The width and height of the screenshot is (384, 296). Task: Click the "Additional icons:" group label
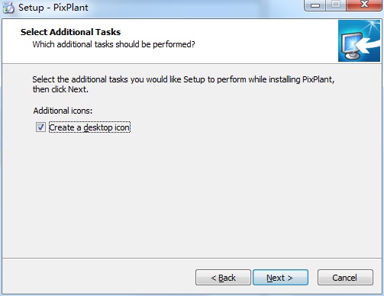pyautogui.click(x=63, y=111)
